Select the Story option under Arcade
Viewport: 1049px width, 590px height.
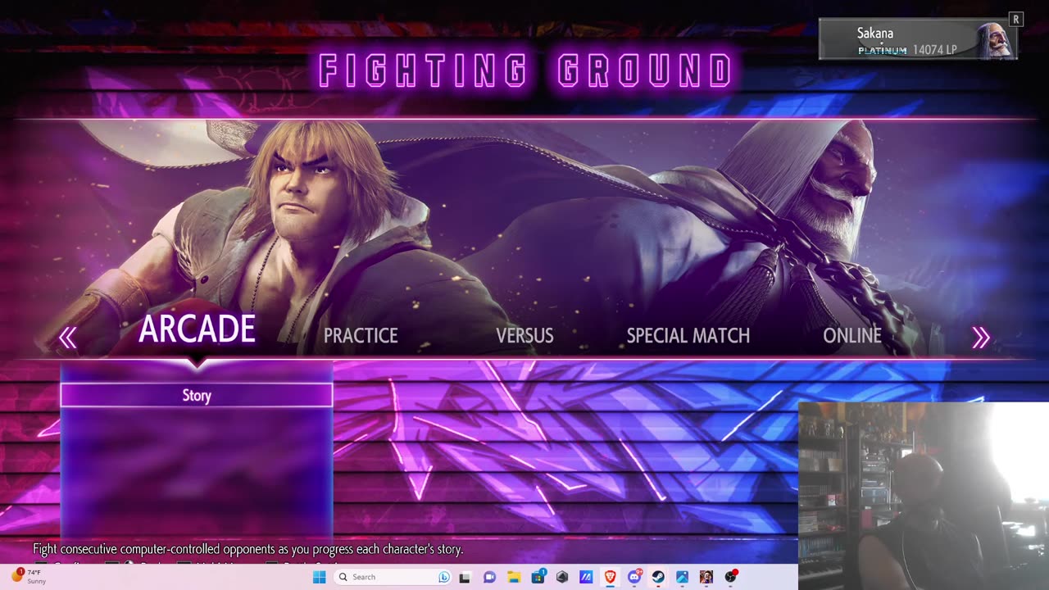point(197,395)
